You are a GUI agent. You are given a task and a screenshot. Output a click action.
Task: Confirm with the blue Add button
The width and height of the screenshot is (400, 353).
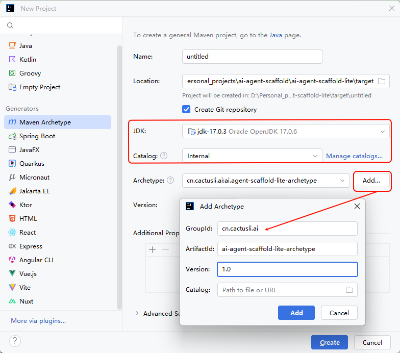[x=296, y=313]
